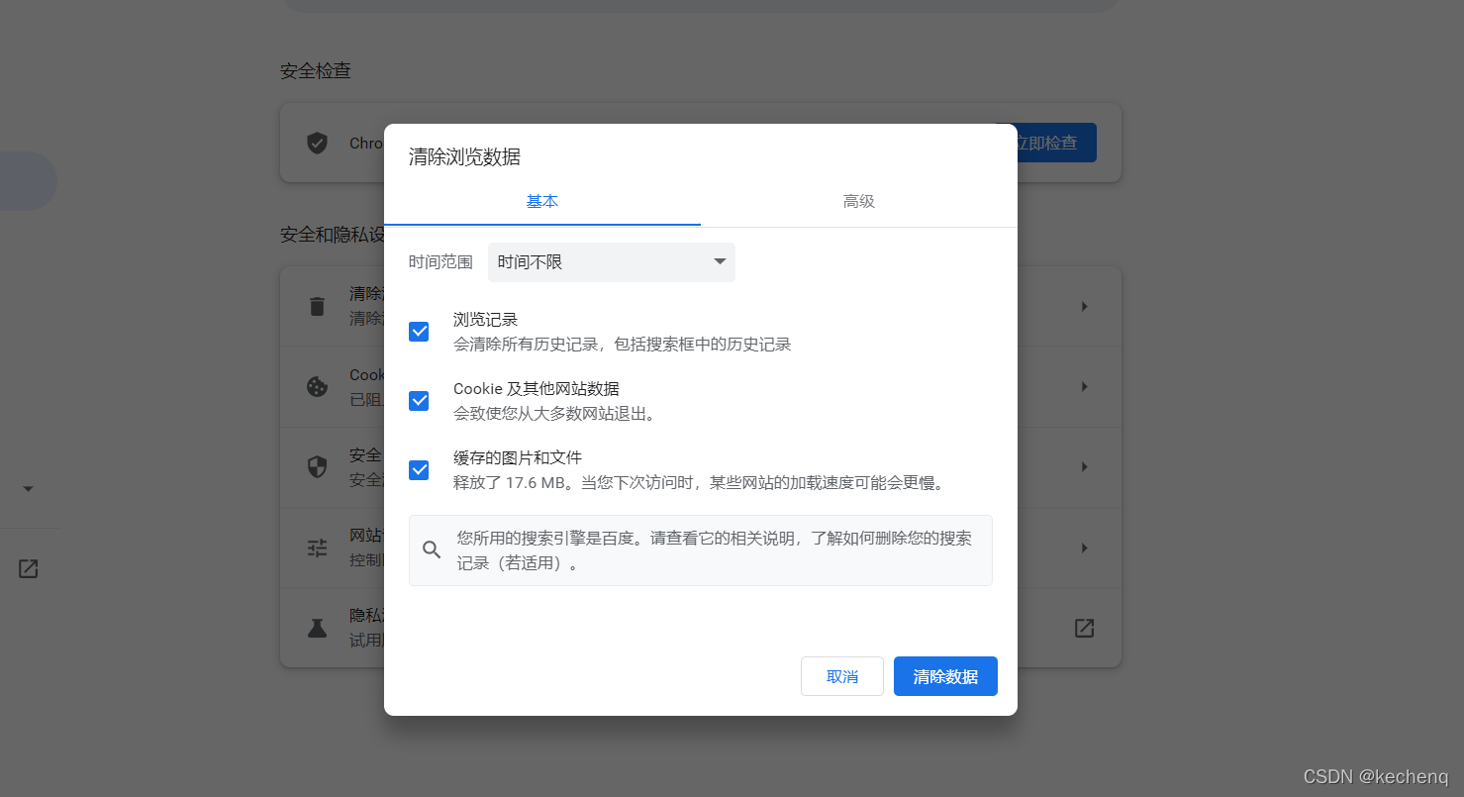Click the 取消 button

[x=841, y=676]
